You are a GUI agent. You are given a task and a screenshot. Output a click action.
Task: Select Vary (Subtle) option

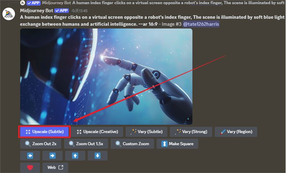click(146, 132)
